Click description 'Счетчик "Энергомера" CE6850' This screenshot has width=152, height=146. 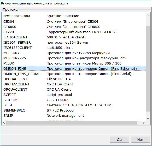[73, 27]
